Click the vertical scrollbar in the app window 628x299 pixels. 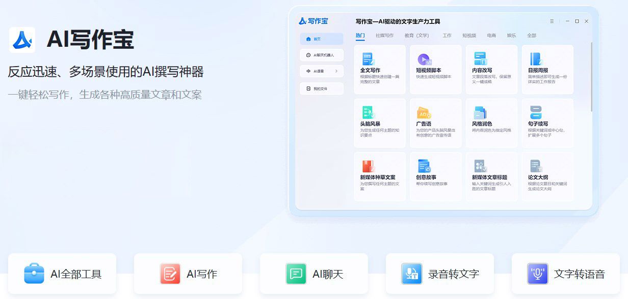click(x=591, y=77)
